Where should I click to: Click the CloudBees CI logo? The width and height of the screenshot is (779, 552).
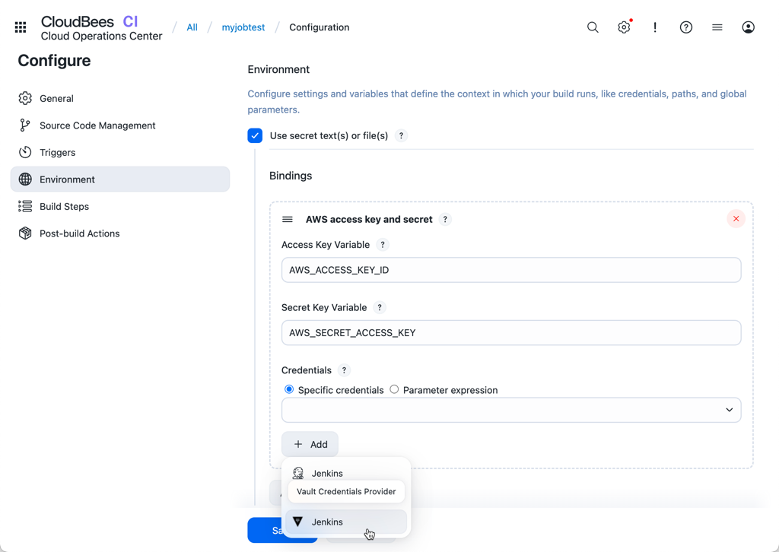pos(101,28)
